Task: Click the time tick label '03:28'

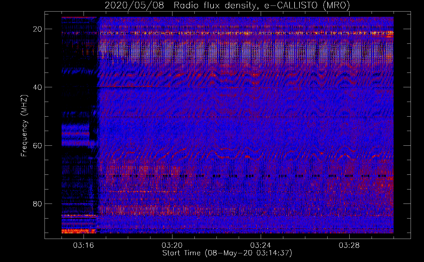Action: click(349, 245)
